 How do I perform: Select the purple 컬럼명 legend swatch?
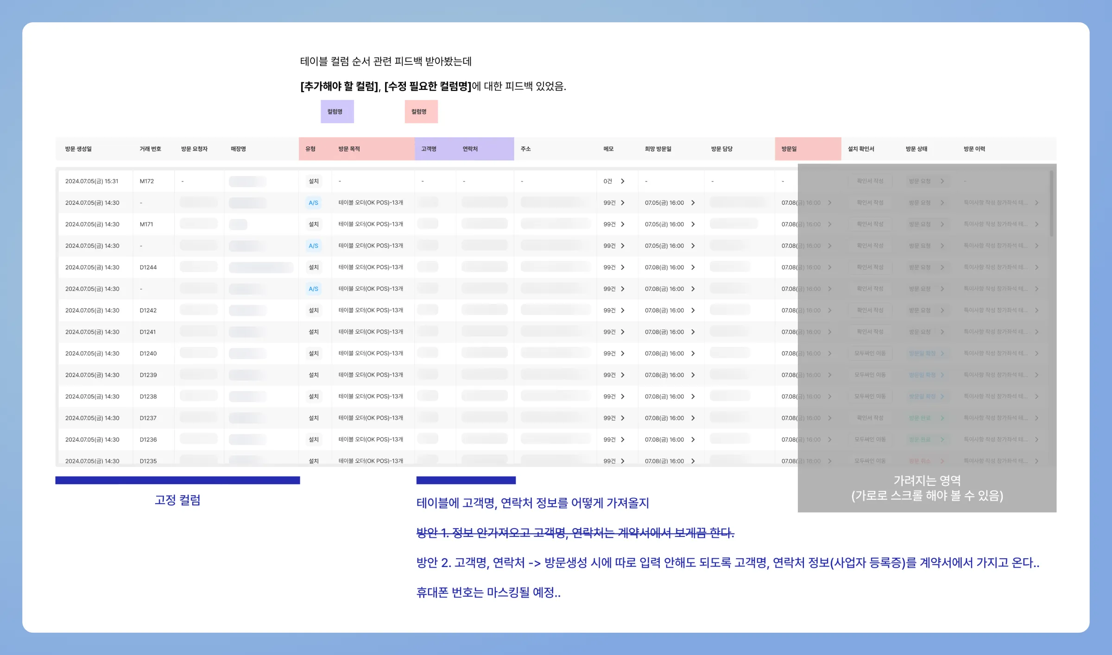[337, 112]
